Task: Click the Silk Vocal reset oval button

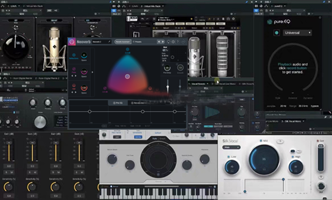Action: [x=280, y=141]
